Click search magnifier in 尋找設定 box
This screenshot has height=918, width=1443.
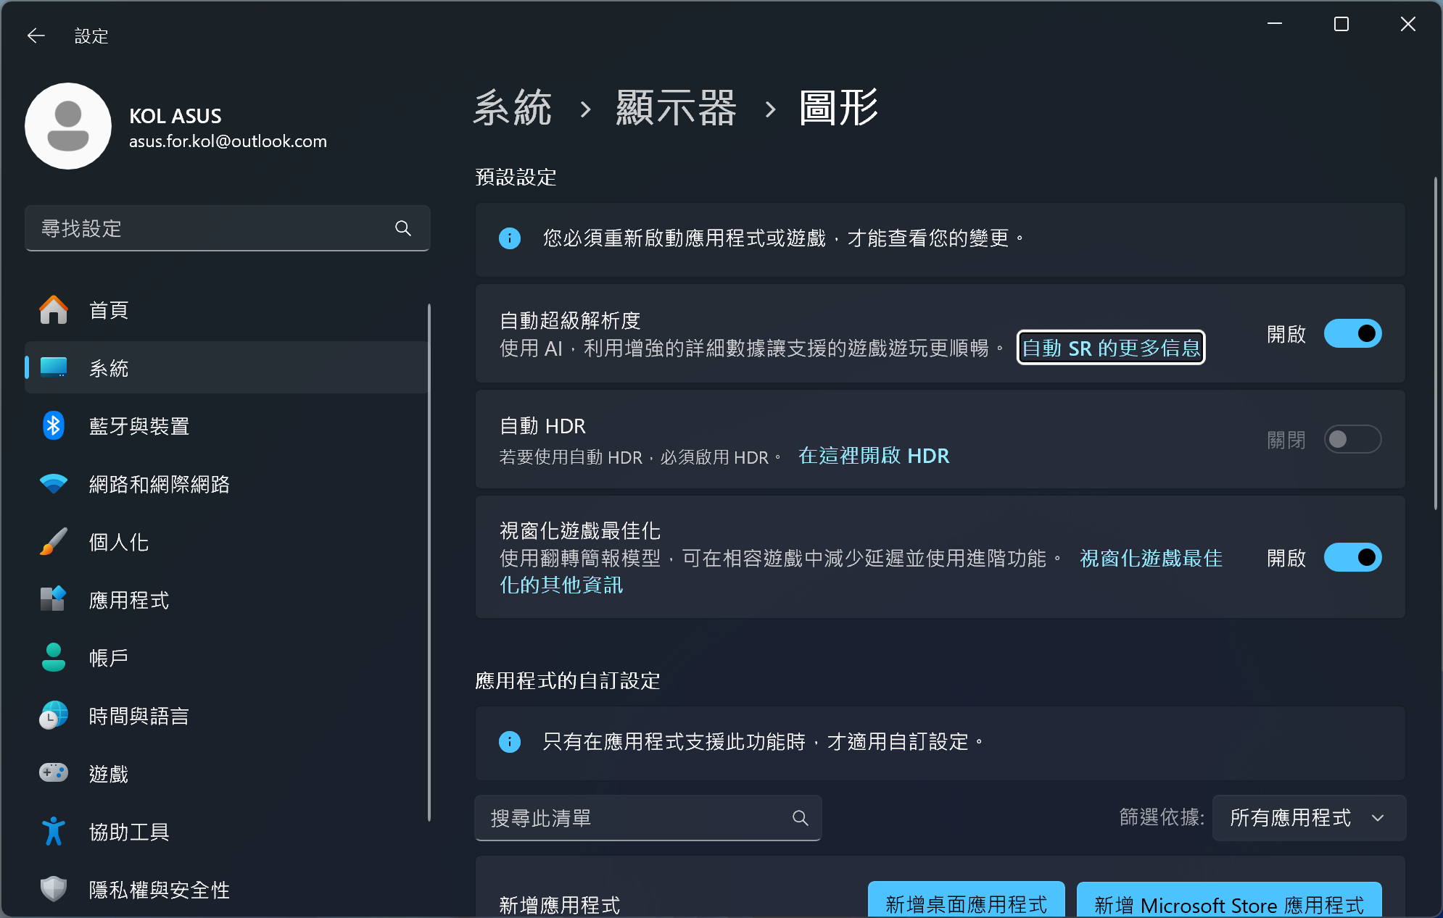click(403, 228)
